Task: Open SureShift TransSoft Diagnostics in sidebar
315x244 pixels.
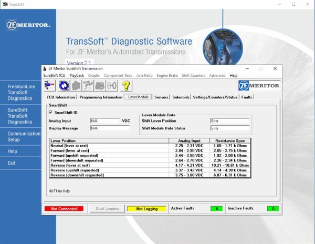Action: click(x=20, y=116)
